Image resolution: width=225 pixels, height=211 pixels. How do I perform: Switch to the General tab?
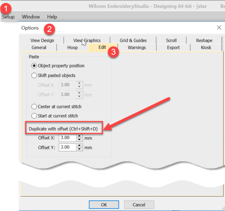pyautogui.click(x=39, y=48)
